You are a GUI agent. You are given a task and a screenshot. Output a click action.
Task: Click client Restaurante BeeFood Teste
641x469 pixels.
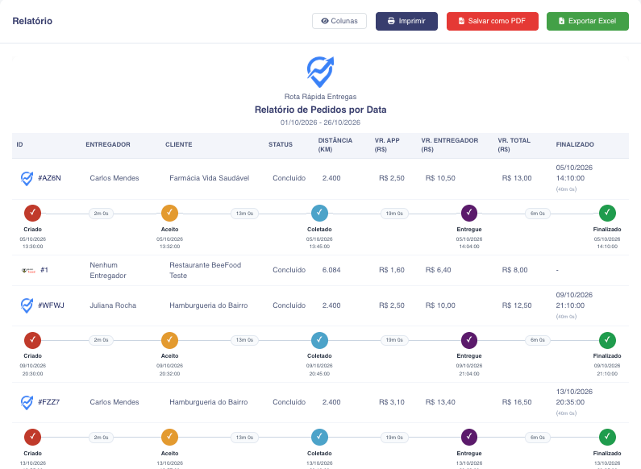point(206,270)
